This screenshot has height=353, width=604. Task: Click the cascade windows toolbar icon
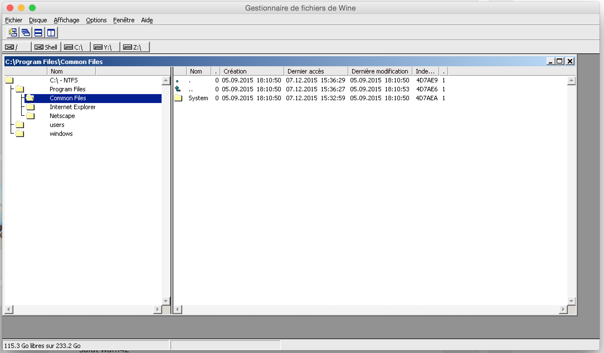pyautogui.click(x=26, y=33)
